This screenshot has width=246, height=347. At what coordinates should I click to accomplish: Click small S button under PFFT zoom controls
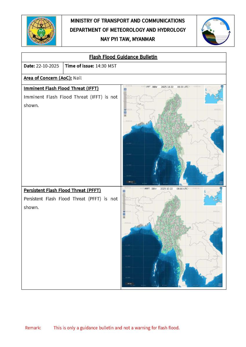pyautogui.click(x=124, y=217)
